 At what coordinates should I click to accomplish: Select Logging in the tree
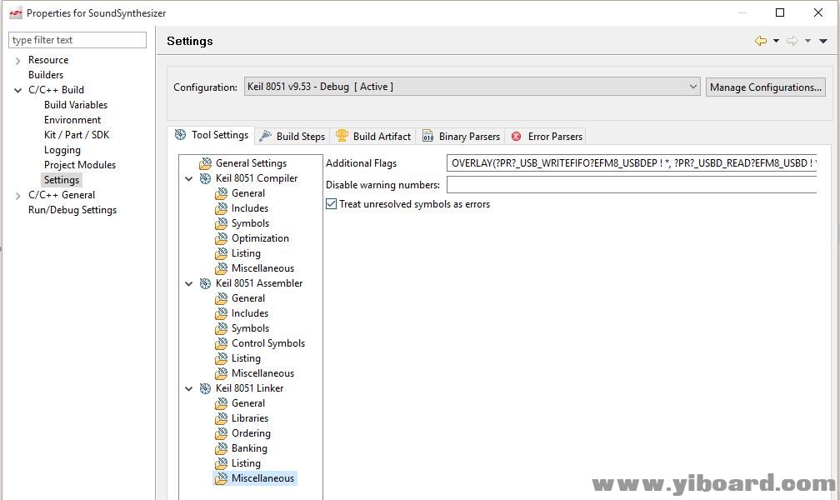pyautogui.click(x=62, y=150)
